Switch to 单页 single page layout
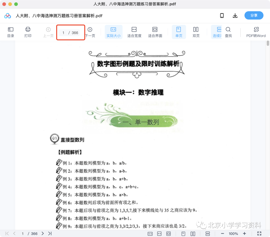Image resolution: width=270 pixels, height=237 pixels. coord(179,32)
